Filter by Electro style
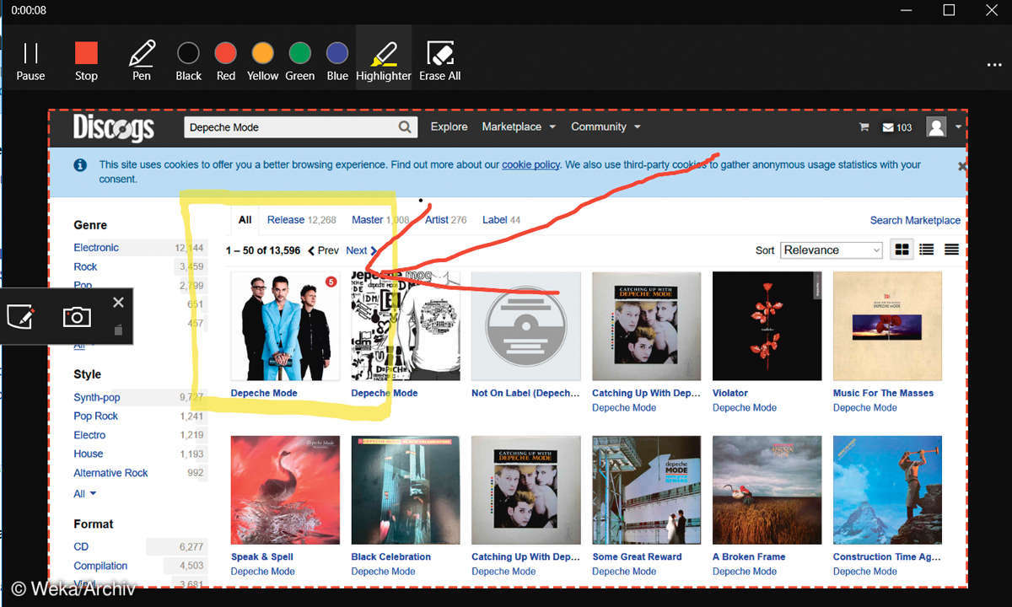Viewport: 1012px width, 607px height. point(89,435)
